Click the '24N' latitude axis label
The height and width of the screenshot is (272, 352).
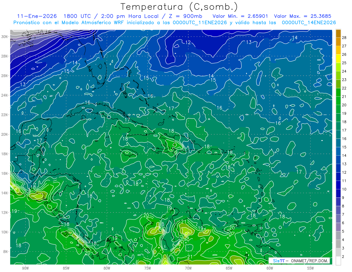tap(4, 95)
